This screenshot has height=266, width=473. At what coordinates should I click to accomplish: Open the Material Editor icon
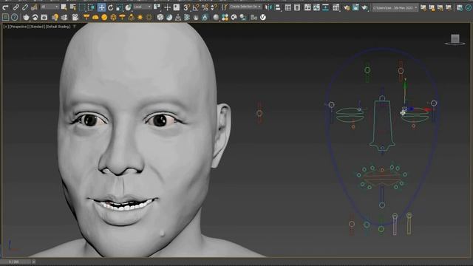point(336,7)
